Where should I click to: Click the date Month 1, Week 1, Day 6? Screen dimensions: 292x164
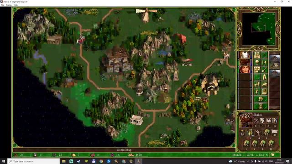pos(250,155)
